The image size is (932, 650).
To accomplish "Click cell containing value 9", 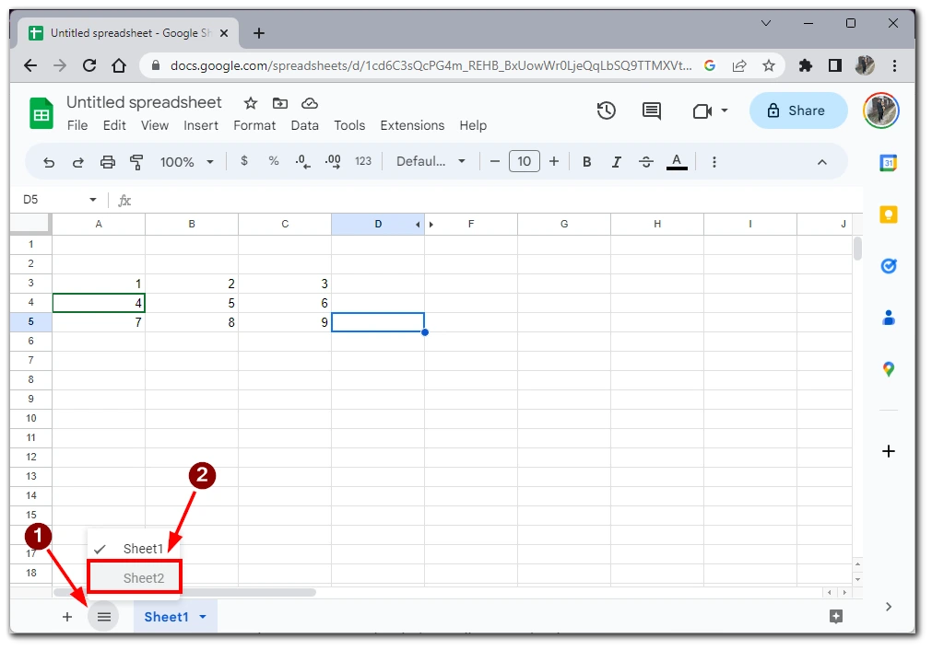I will (x=285, y=322).
